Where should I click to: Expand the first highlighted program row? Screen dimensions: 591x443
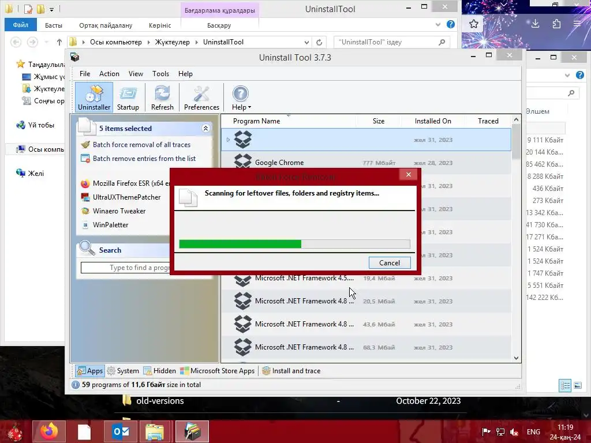228,140
